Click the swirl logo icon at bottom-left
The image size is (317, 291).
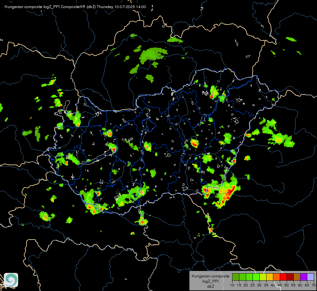pos(11,280)
